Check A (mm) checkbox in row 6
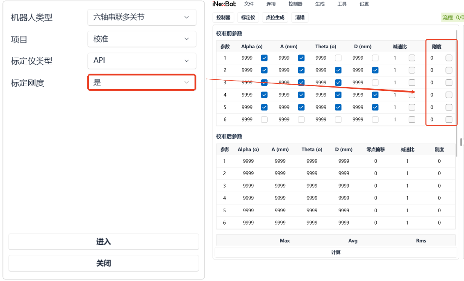Viewport: 464px width, 281px height. [x=301, y=119]
